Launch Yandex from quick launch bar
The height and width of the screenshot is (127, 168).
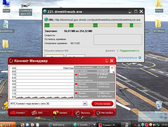pos(32,125)
